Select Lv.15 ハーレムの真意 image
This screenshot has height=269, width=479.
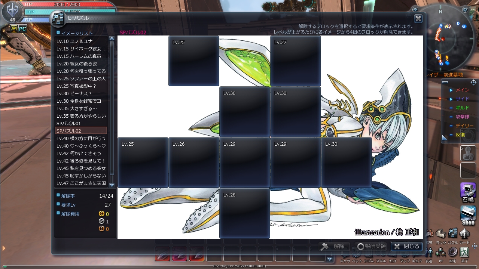pos(81,56)
